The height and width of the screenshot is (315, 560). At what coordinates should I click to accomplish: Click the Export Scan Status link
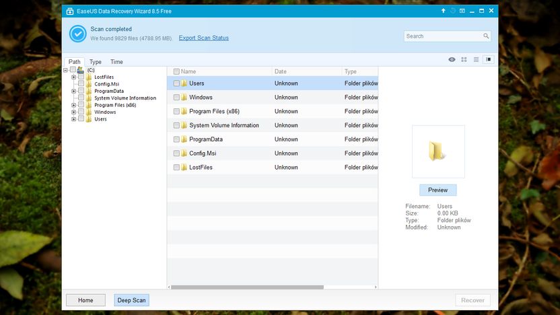203,38
